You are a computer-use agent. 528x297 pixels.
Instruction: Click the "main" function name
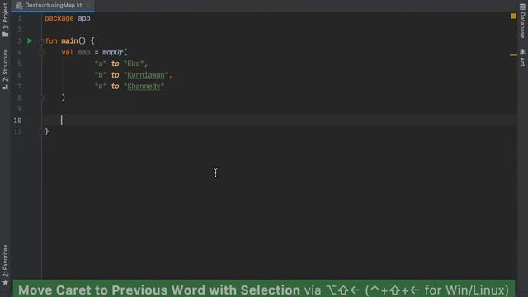click(69, 40)
